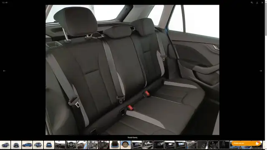The image size is (267, 150).
Task: Click the scrollbar up arrow
Action: point(266,1)
